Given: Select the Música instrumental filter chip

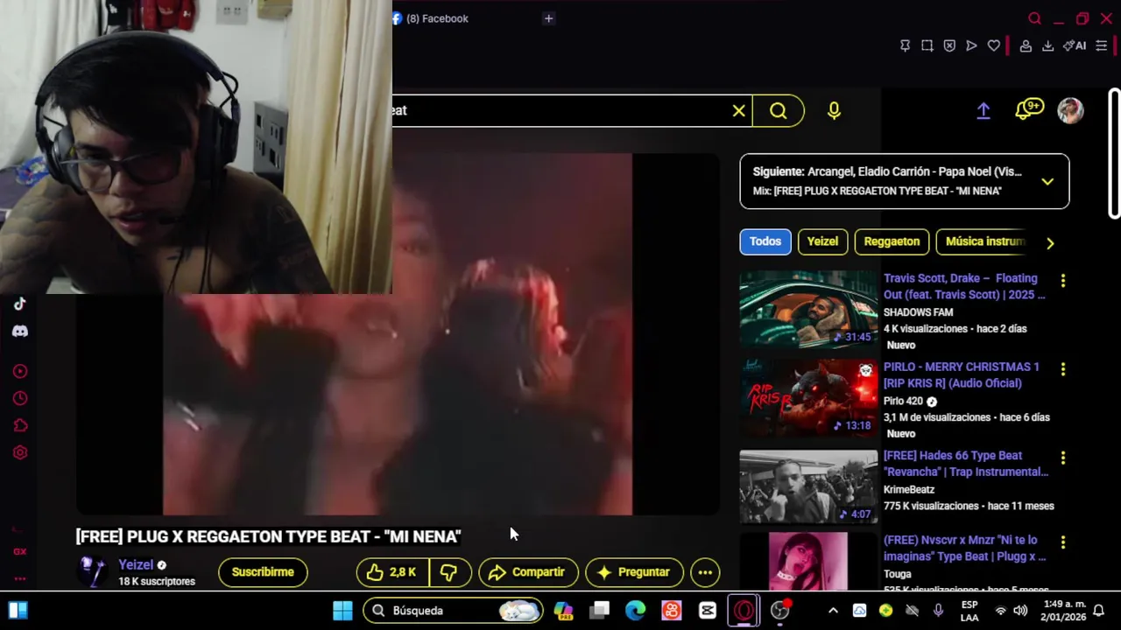Looking at the screenshot, I should pos(984,241).
